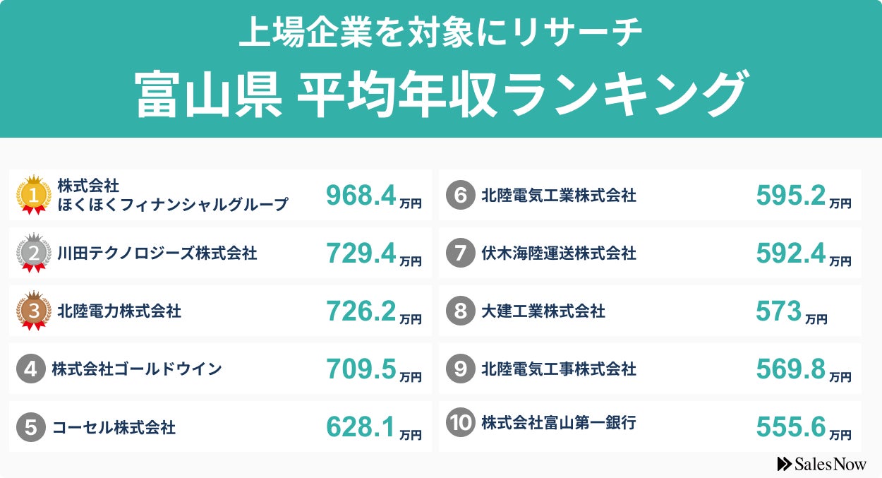Click the gray number 5 circle

[x=30, y=427]
